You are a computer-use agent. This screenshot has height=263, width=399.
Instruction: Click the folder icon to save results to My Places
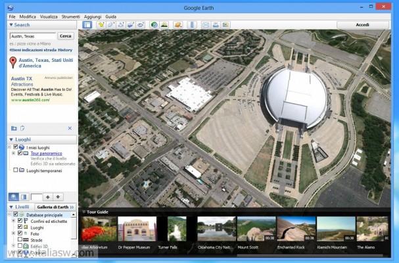[x=14, y=128]
